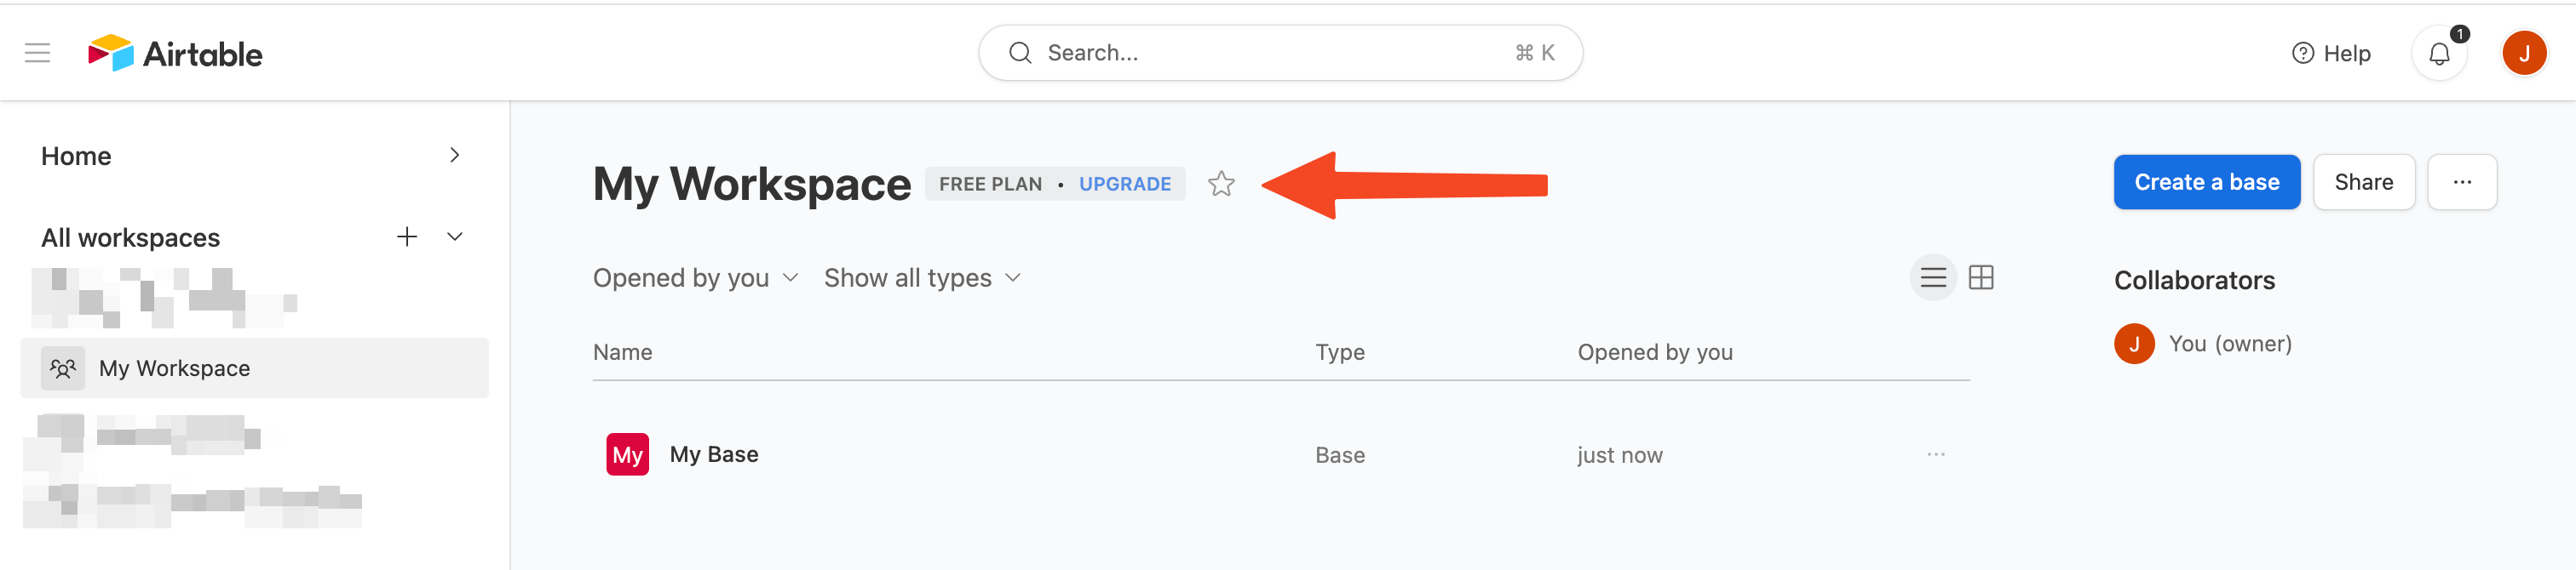Open the Show all types dropdown
The width and height of the screenshot is (2576, 570).
(x=921, y=277)
